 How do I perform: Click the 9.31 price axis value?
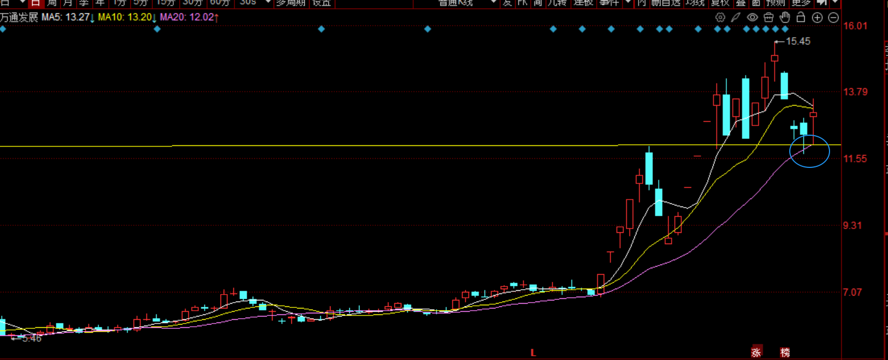(x=853, y=225)
